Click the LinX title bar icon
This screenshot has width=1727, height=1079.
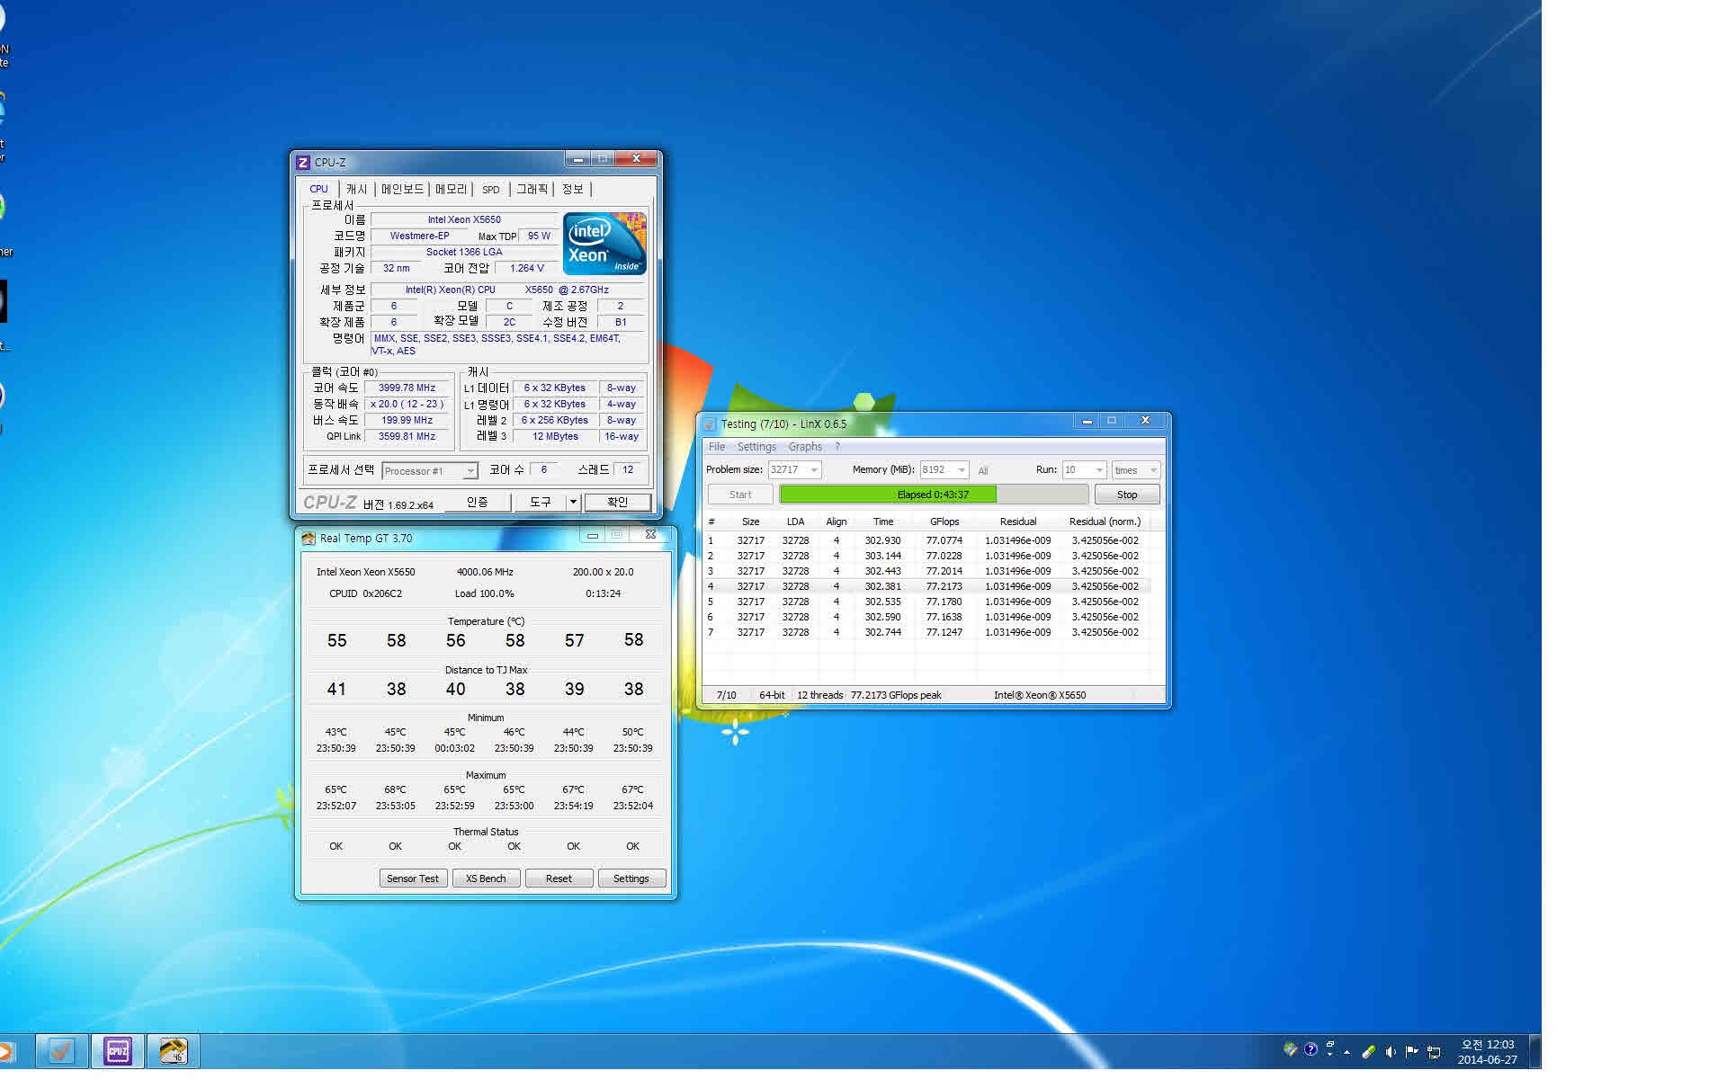click(x=709, y=424)
